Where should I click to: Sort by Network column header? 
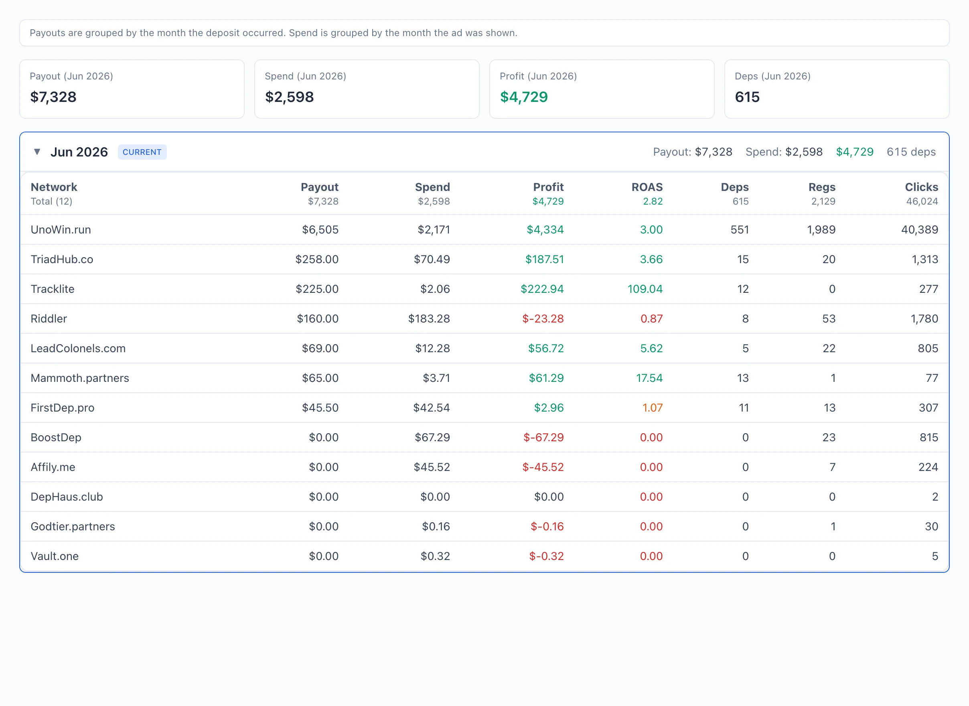point(54,187)
